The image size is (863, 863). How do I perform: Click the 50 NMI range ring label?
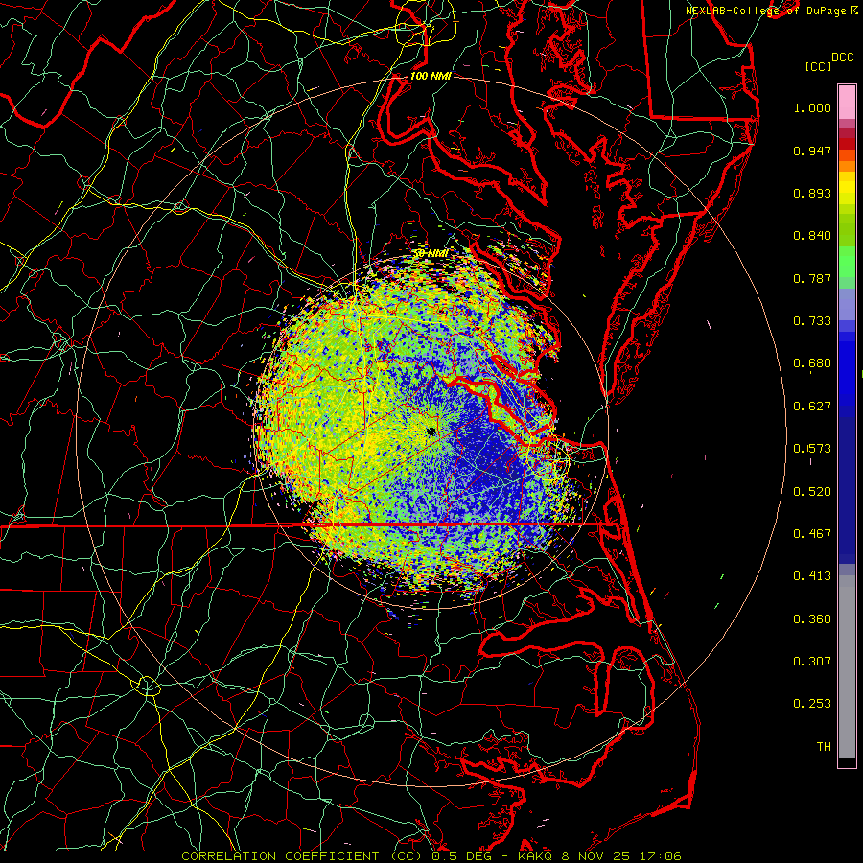(431, 253)
